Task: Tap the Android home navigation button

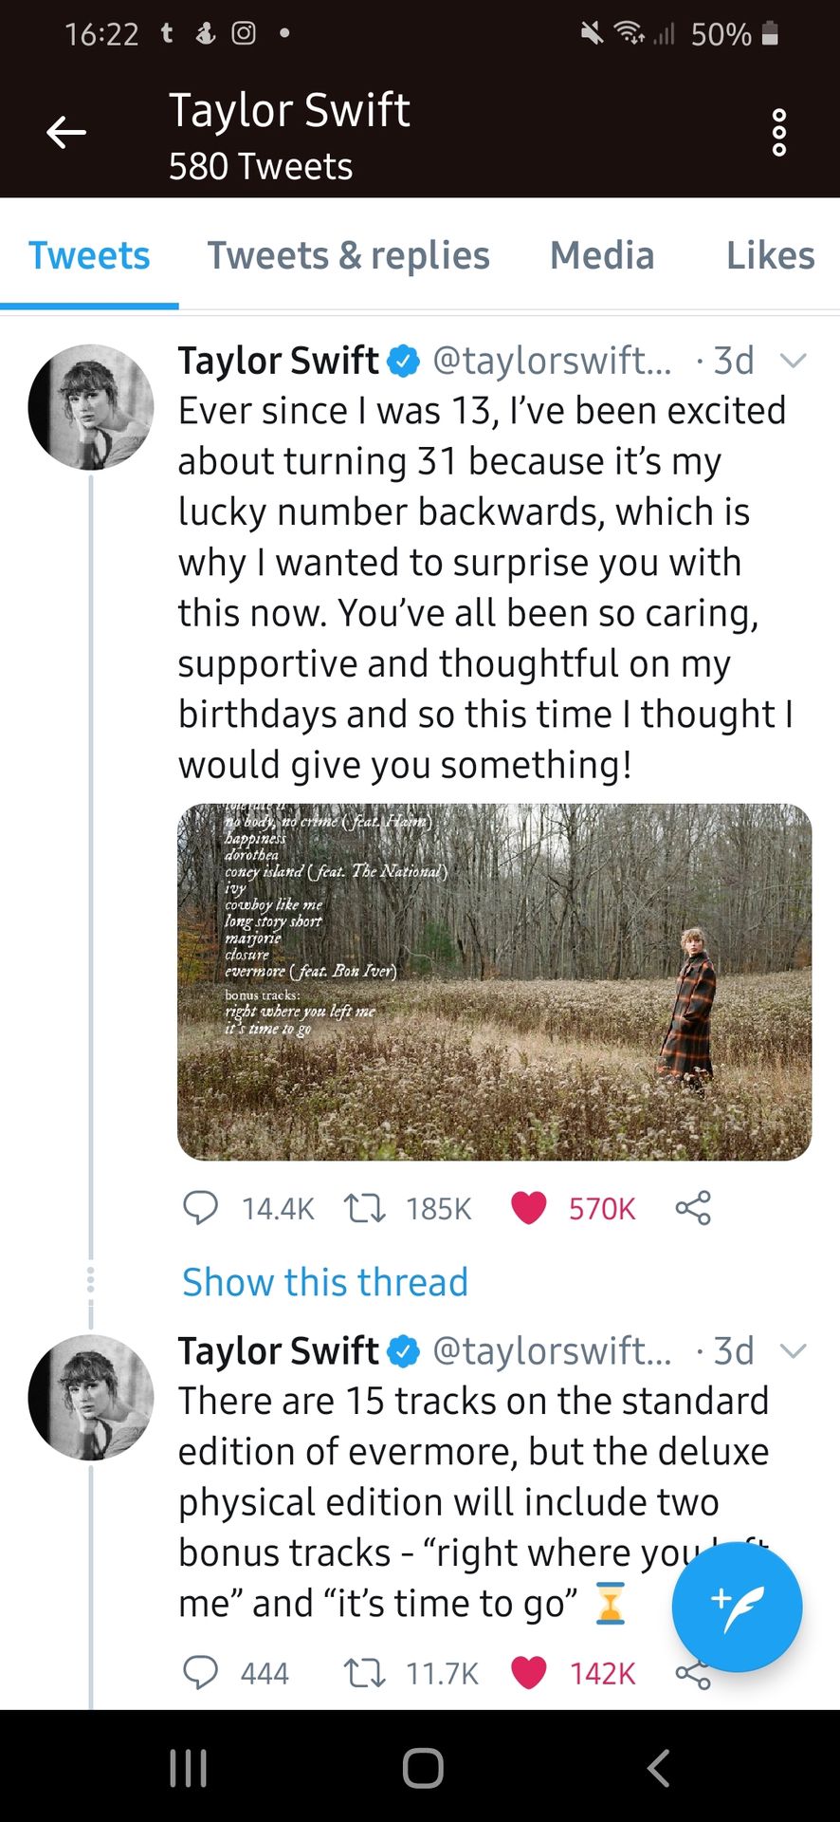Action: click(422, 1768)
